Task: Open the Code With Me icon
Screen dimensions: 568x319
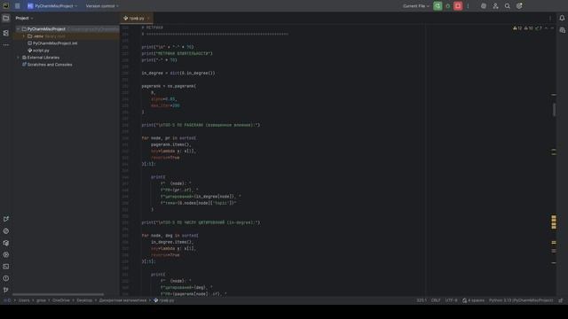Action: [x=495, y=6]
